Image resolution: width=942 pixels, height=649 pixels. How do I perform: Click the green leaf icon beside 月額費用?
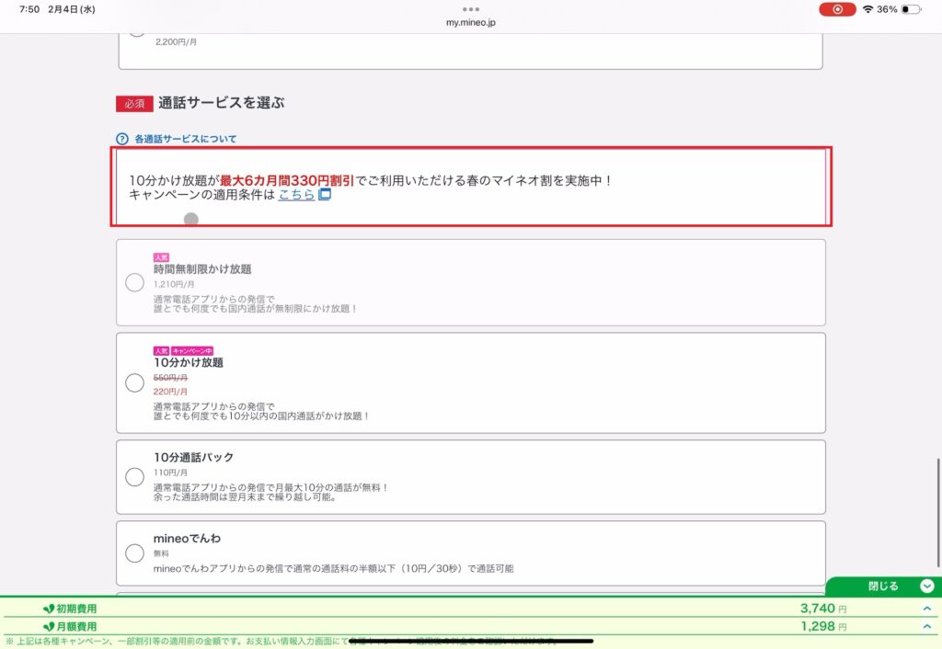coord(49,626)
